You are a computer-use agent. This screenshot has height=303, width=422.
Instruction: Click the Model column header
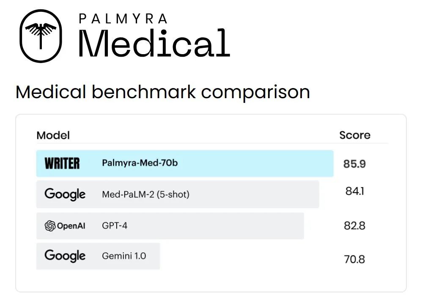[x=53, y=135]
